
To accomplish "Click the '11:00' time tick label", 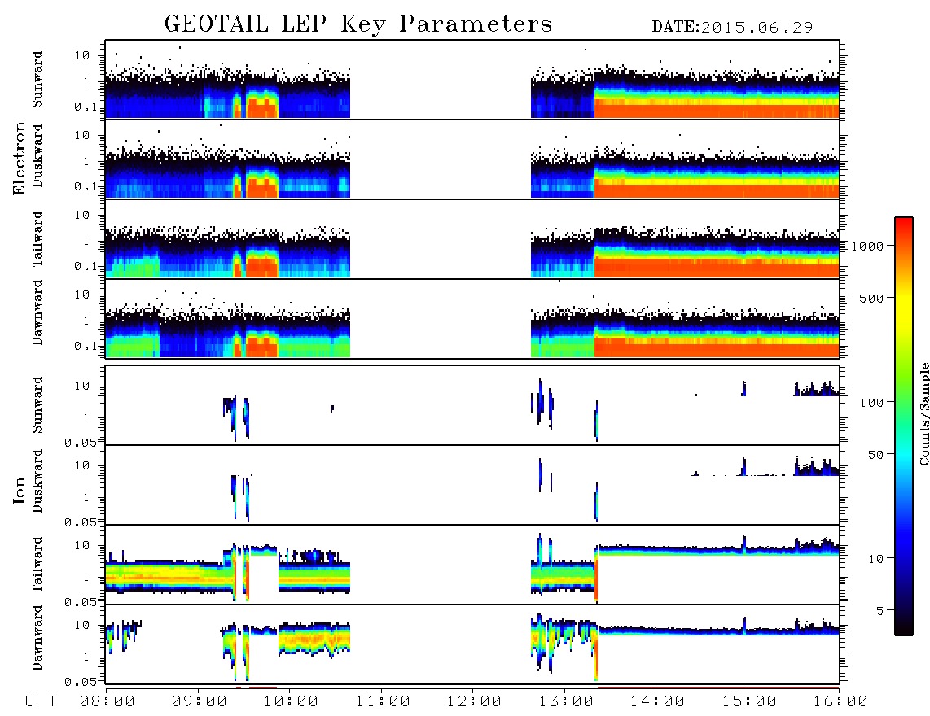I will click(x=383, y=702).
